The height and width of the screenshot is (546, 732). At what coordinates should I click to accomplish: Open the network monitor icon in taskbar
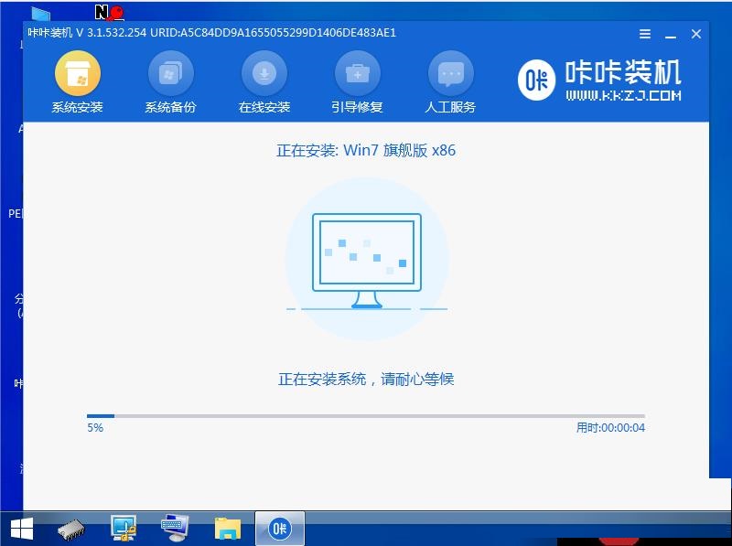(x=123, y=529)
